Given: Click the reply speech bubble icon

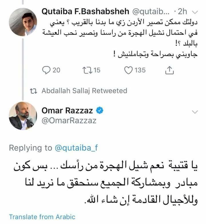Looking at the screenshot, I should (x=46, y=70).
